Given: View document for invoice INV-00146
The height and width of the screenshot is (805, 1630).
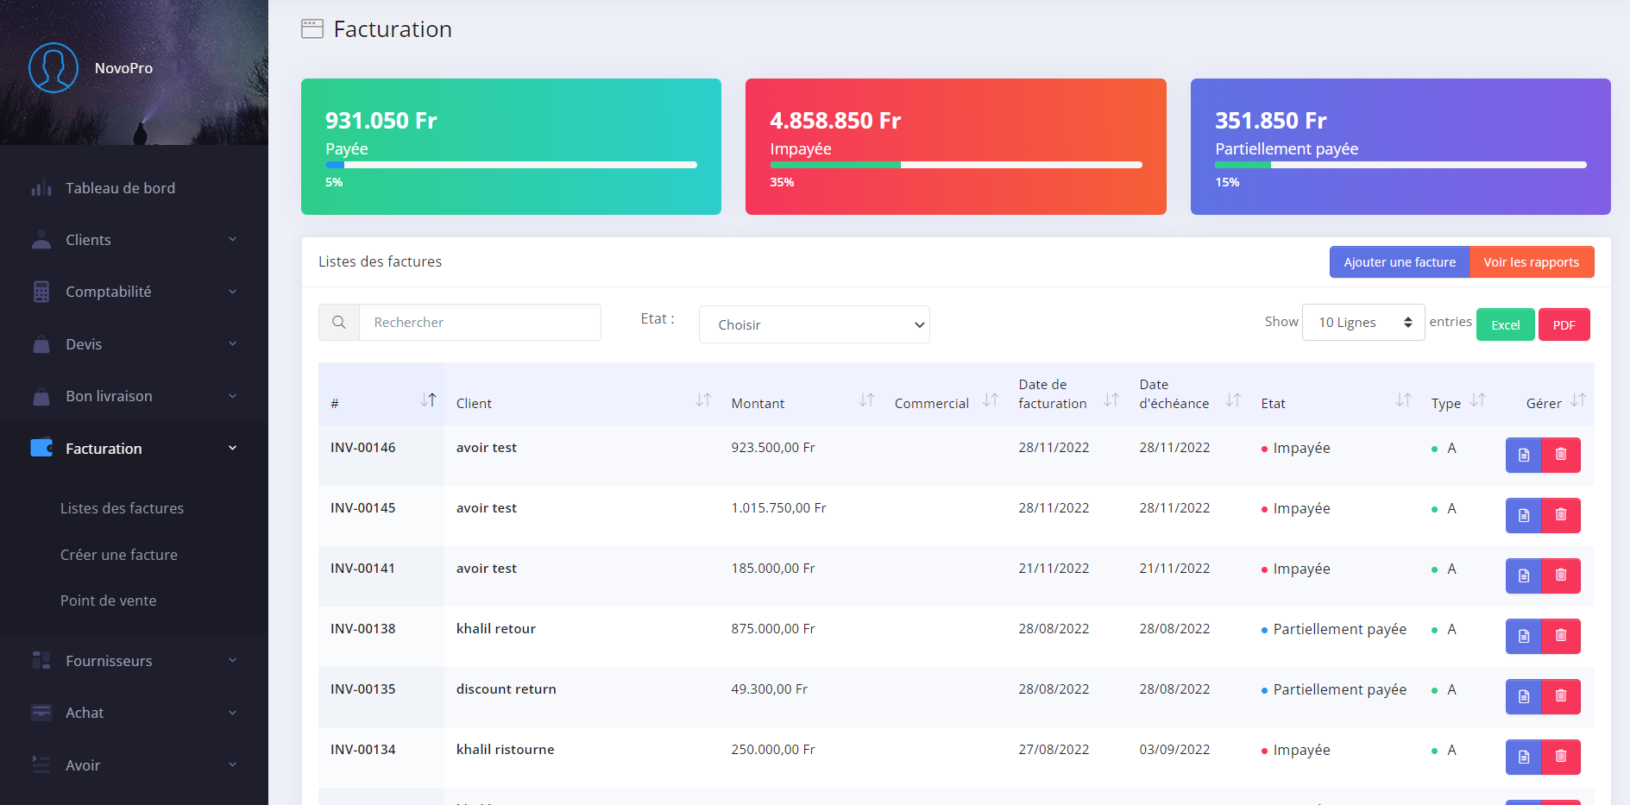Looking at the screenshot, I should click(1523, 455).
